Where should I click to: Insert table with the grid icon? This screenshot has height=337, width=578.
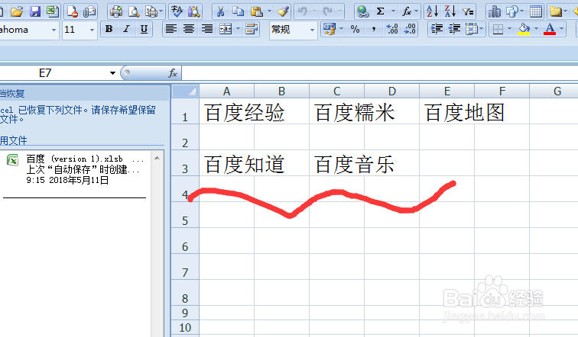pos(536,11)
